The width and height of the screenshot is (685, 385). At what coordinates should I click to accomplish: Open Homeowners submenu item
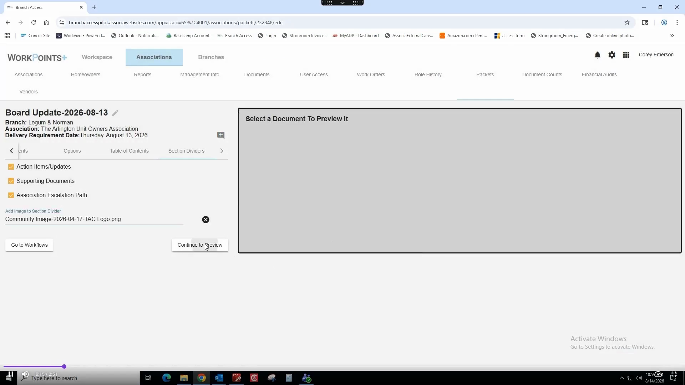click(86, 75)
